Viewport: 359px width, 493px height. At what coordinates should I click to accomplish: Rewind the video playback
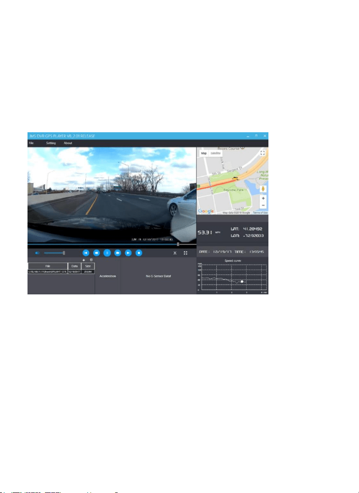click(97, 253)
